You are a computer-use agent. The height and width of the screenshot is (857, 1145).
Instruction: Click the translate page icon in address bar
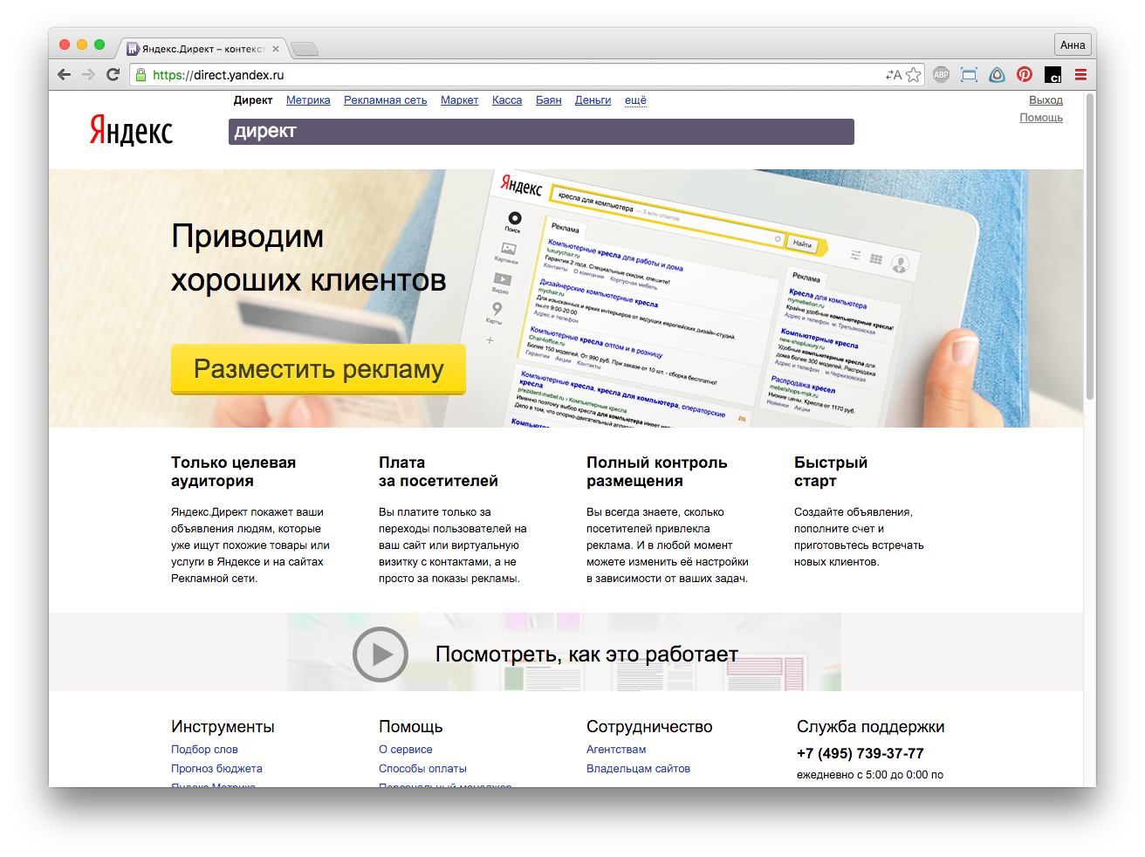pyautogui.click(x=893, y=75)
